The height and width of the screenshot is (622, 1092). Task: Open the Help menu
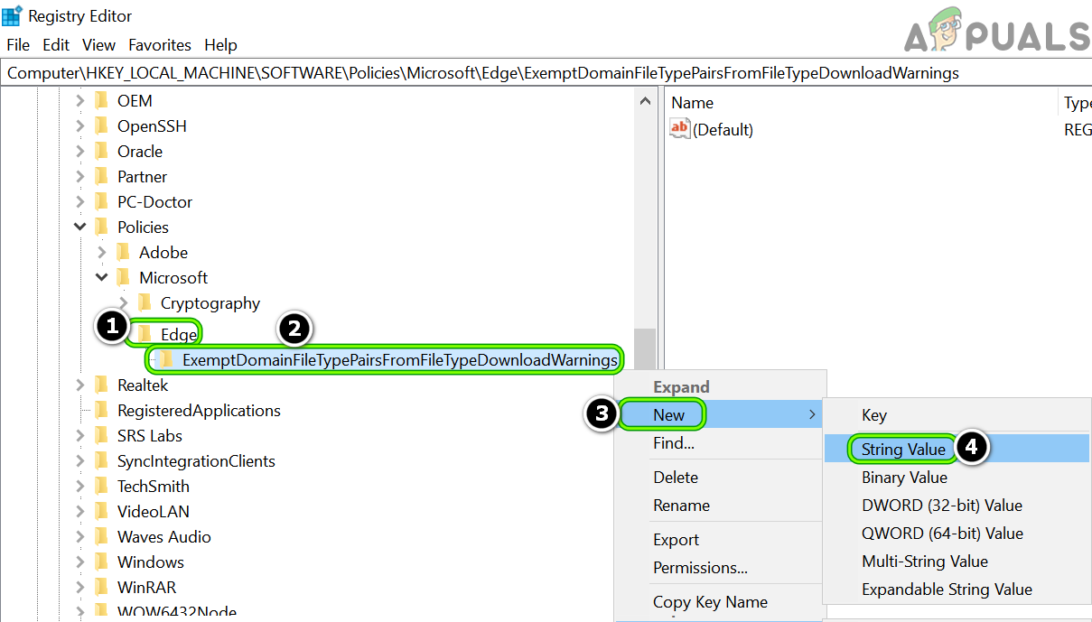220,44
